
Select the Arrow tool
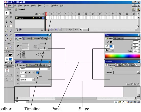tap(7, 13)
